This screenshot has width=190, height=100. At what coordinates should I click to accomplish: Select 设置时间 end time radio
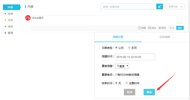click(127, 83)
